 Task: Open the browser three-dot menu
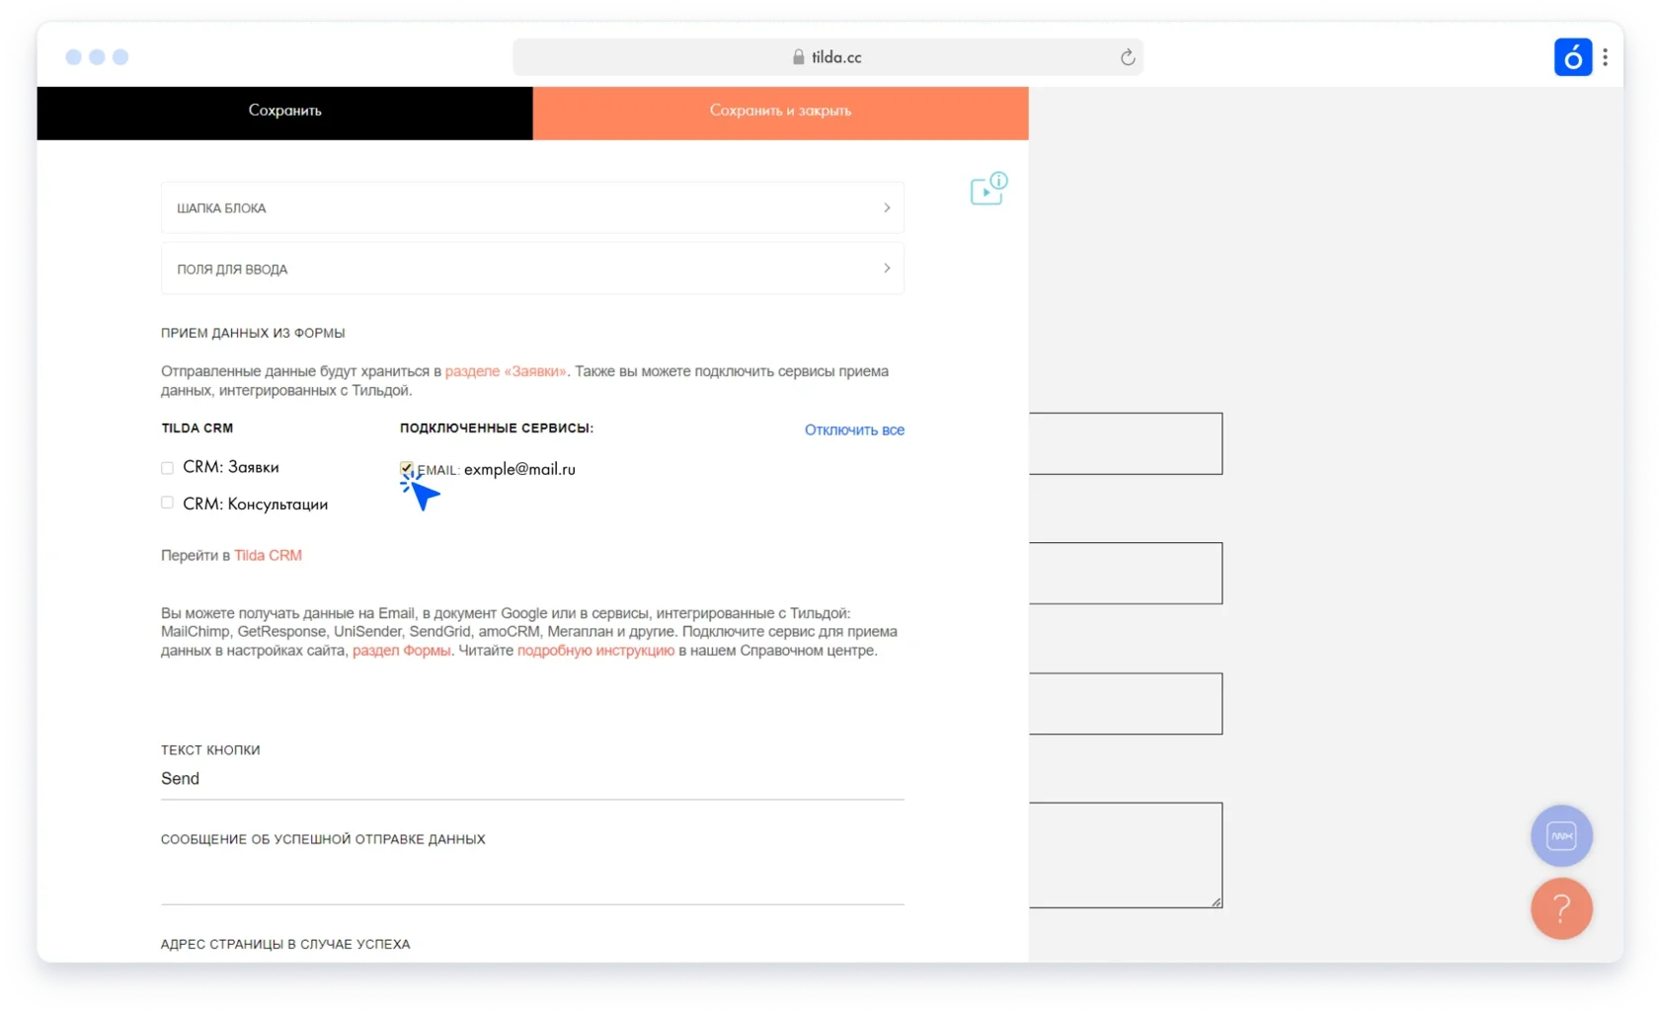tap(1606, 57)
